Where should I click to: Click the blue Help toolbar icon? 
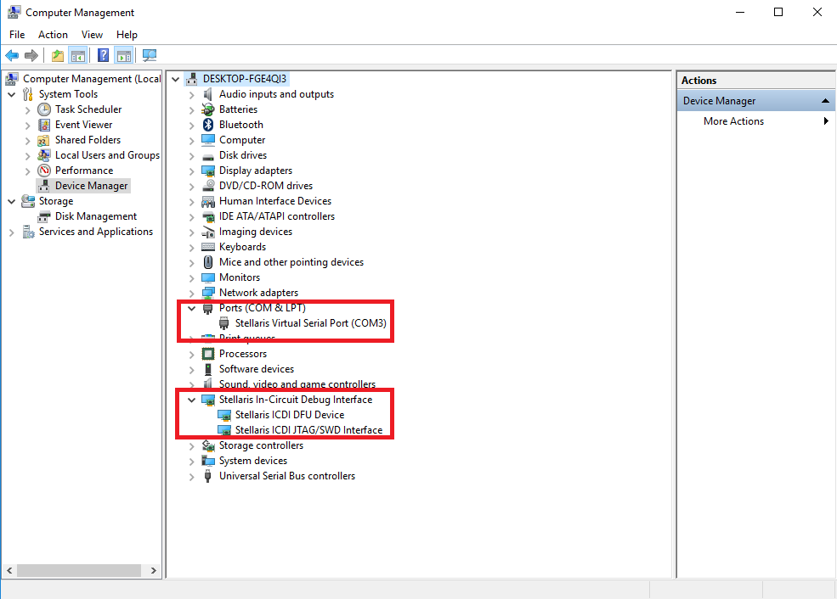pos(103,55)
